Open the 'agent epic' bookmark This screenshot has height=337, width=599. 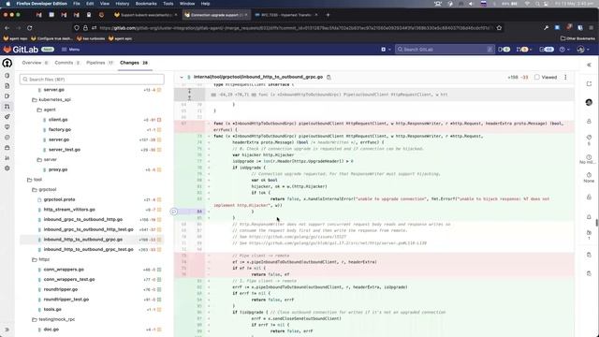coord(121,38)
